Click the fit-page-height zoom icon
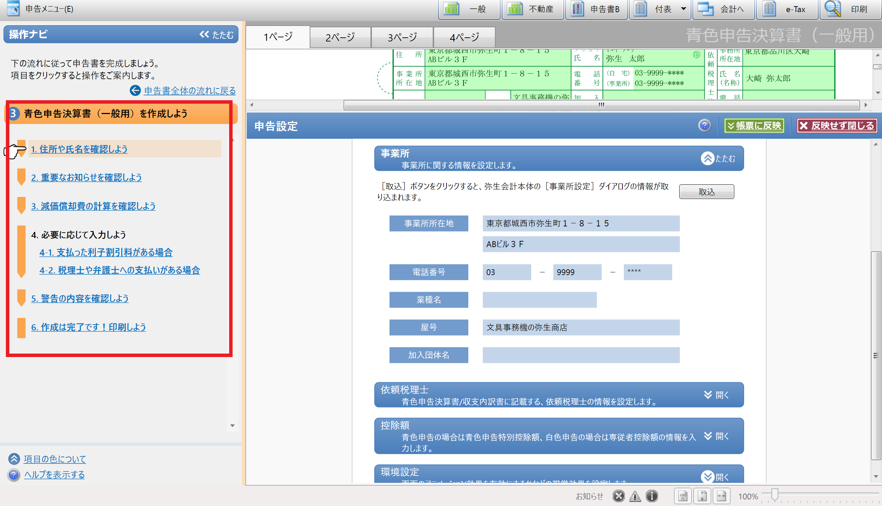The width and height of the screenshot is (882, 506). tap(702, 496)
